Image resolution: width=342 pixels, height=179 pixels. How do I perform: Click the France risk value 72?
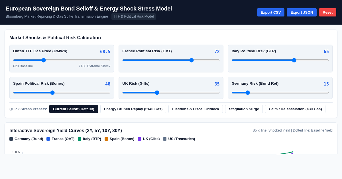217,52
